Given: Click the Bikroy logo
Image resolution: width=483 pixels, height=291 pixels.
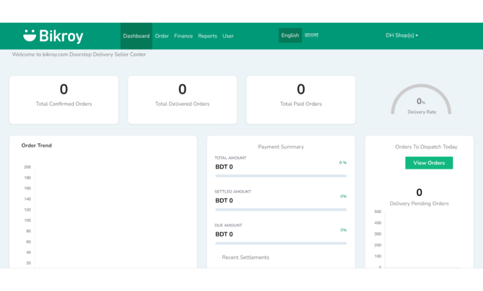Looking at the screenshot, I should pos(53,36).
